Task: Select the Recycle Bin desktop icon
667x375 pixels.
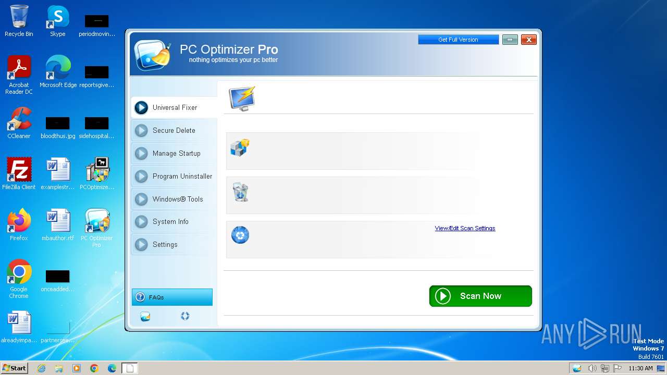Action: pos(19,21)
